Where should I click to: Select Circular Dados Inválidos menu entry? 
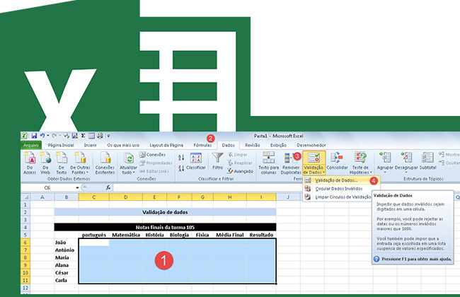[342, 189]
